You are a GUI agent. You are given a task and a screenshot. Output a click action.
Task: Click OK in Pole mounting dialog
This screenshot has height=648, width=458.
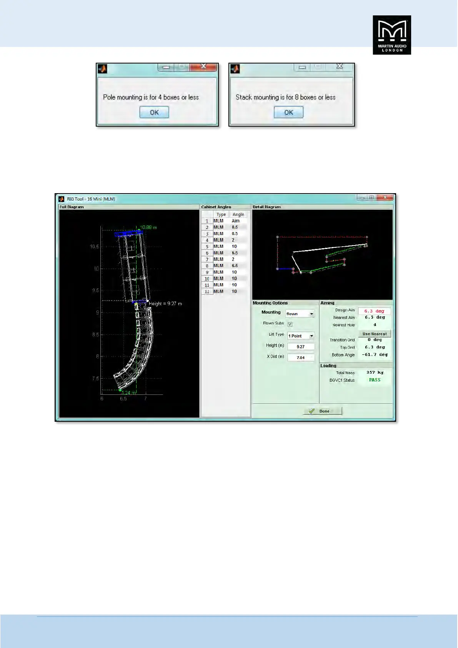point(154,112)
